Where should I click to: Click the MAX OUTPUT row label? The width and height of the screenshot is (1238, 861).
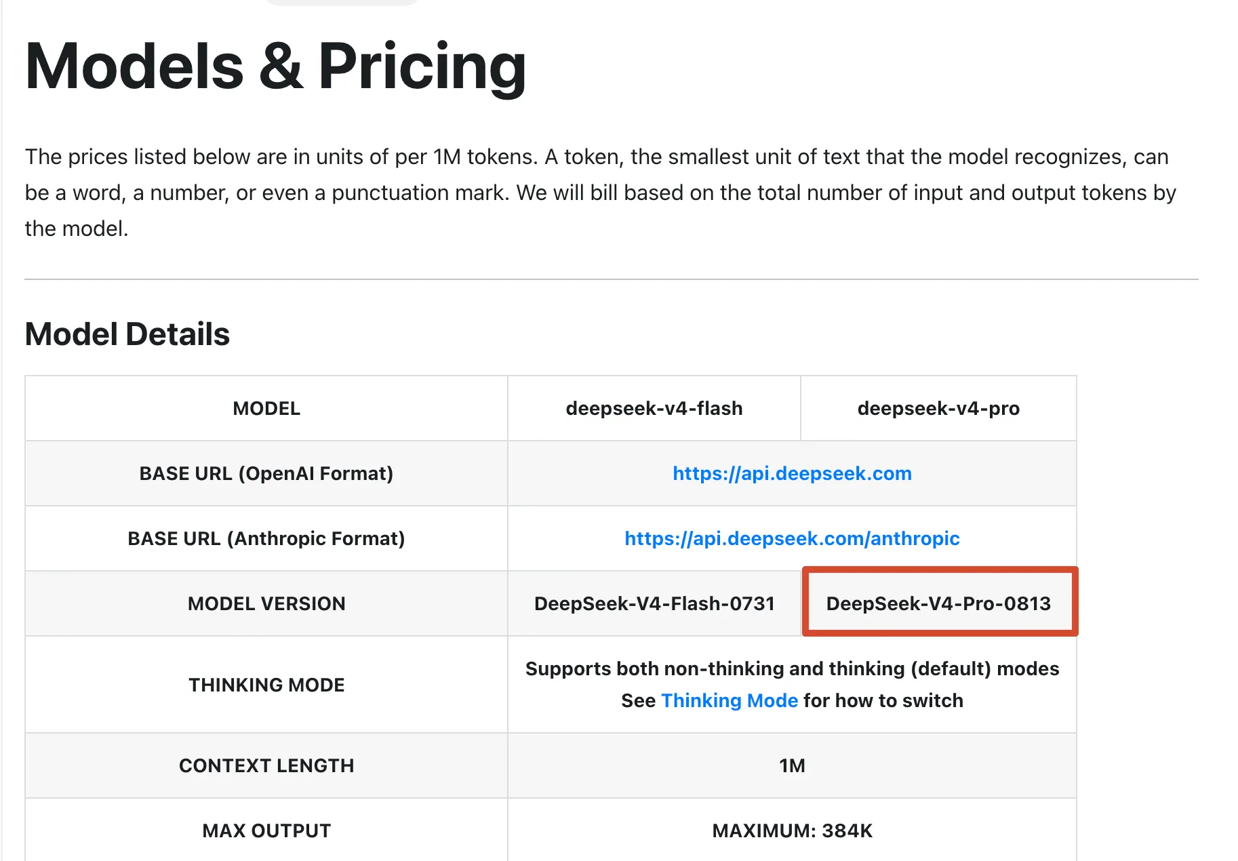tap(266, 830)
